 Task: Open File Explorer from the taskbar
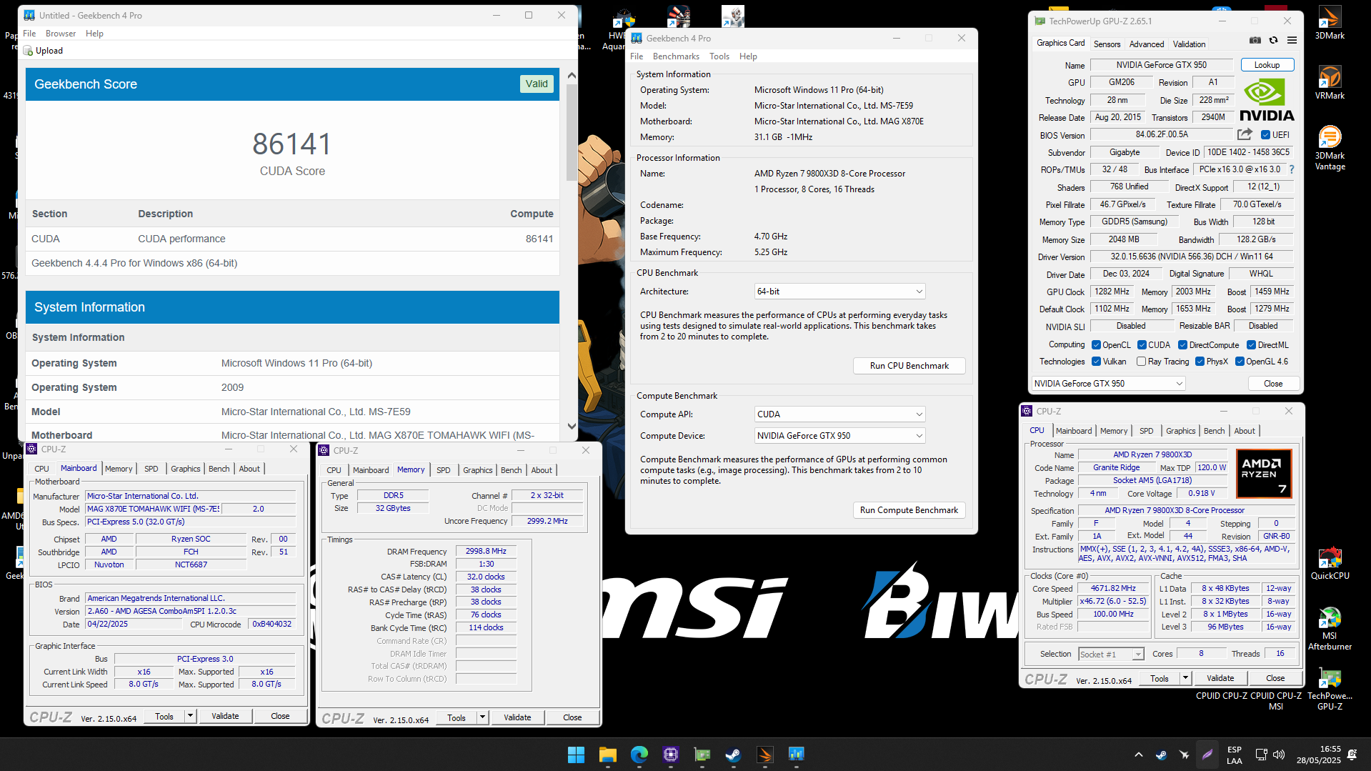point(607,755)
